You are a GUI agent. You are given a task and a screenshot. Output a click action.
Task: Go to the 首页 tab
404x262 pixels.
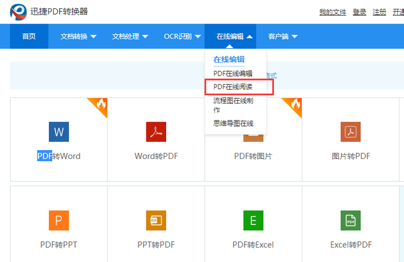coord(29,36)
